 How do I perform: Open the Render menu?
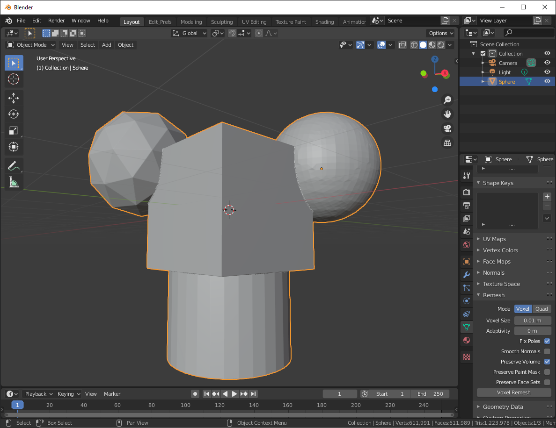tap(57, 21)
